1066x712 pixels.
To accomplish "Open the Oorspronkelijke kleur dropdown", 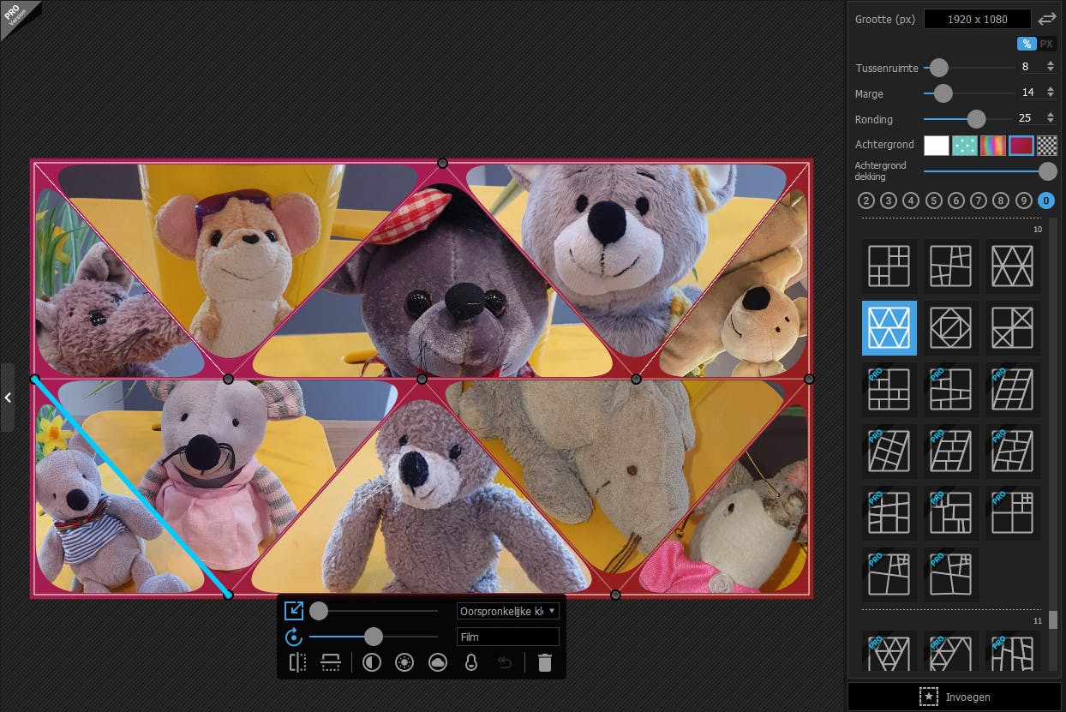I will tap(507, 611).
